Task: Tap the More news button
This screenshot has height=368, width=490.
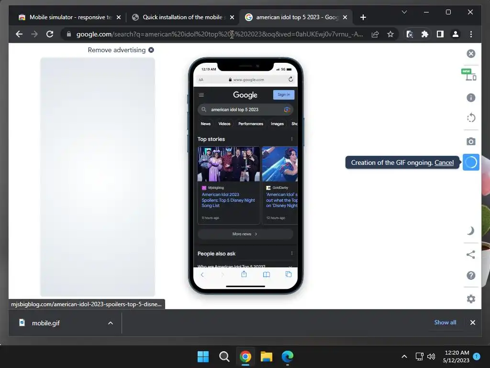Action: coord(245,234)
